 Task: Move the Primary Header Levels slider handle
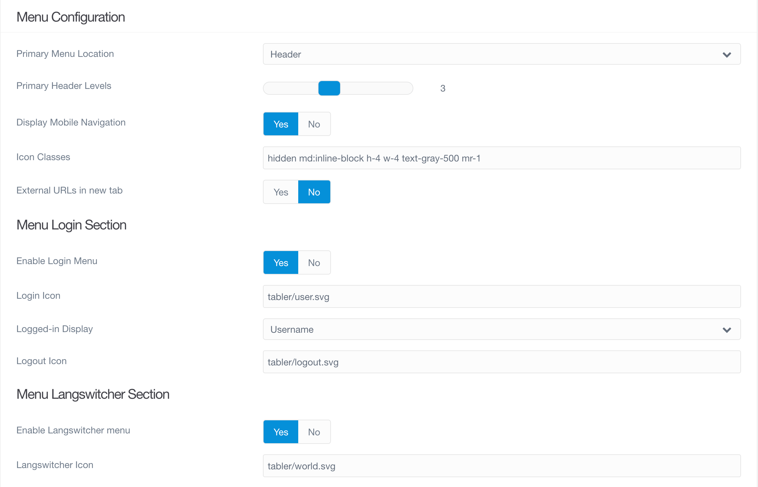[329, 88]
